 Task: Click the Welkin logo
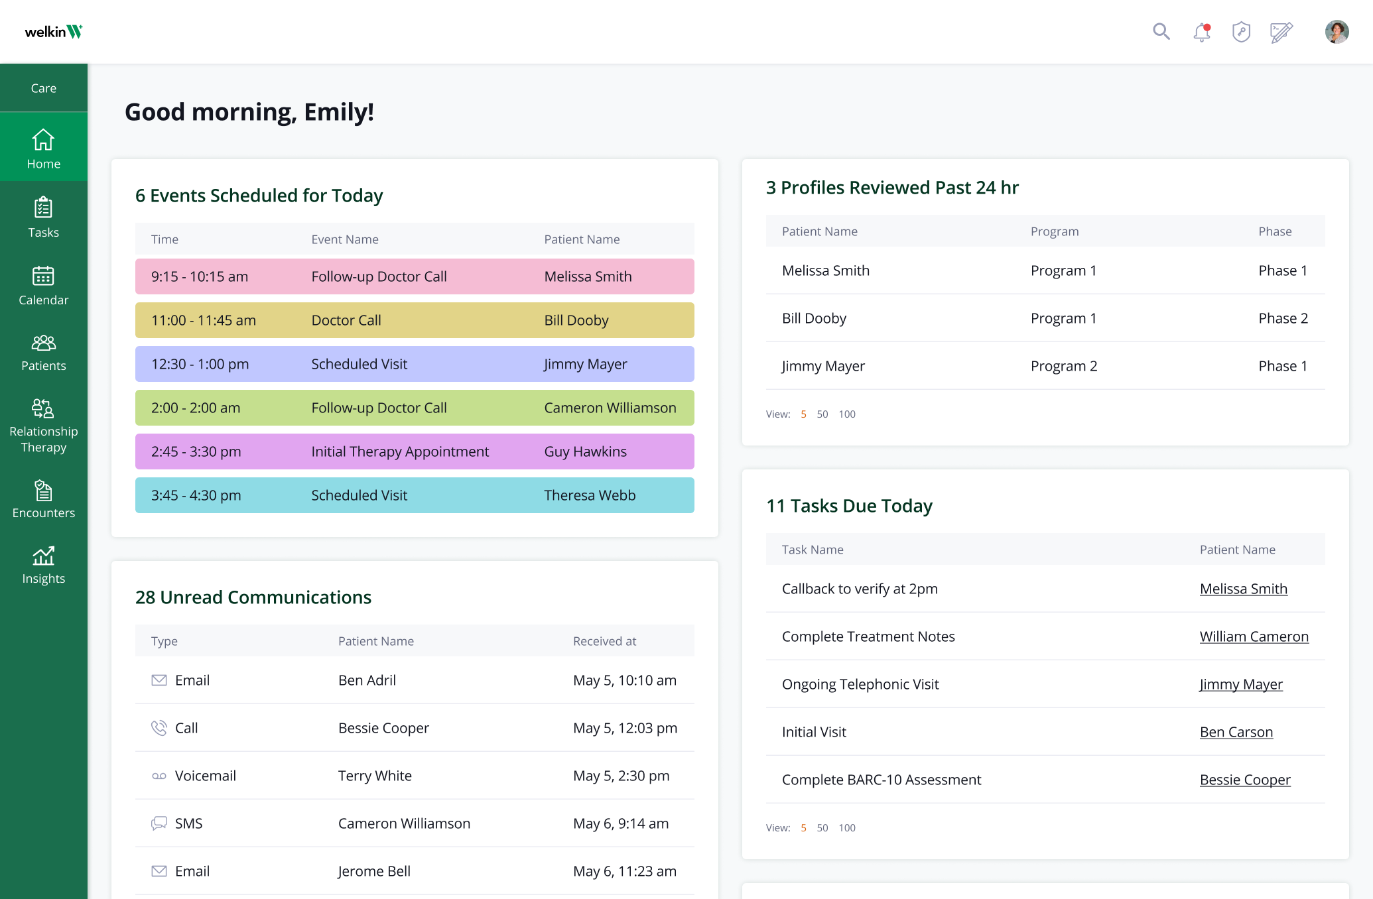pyautogui.click(x=53, y=31)
